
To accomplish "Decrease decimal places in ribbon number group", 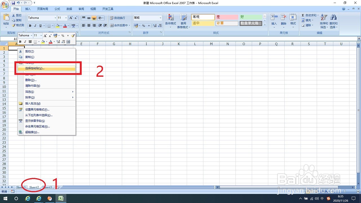I will [160, 26].
